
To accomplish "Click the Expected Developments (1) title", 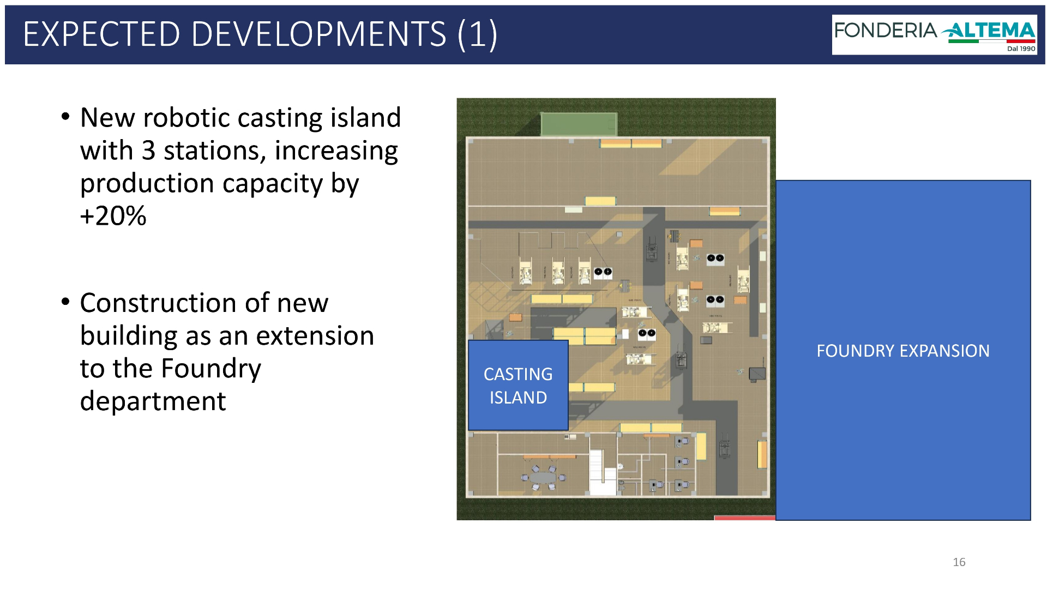I will point(260,34).
